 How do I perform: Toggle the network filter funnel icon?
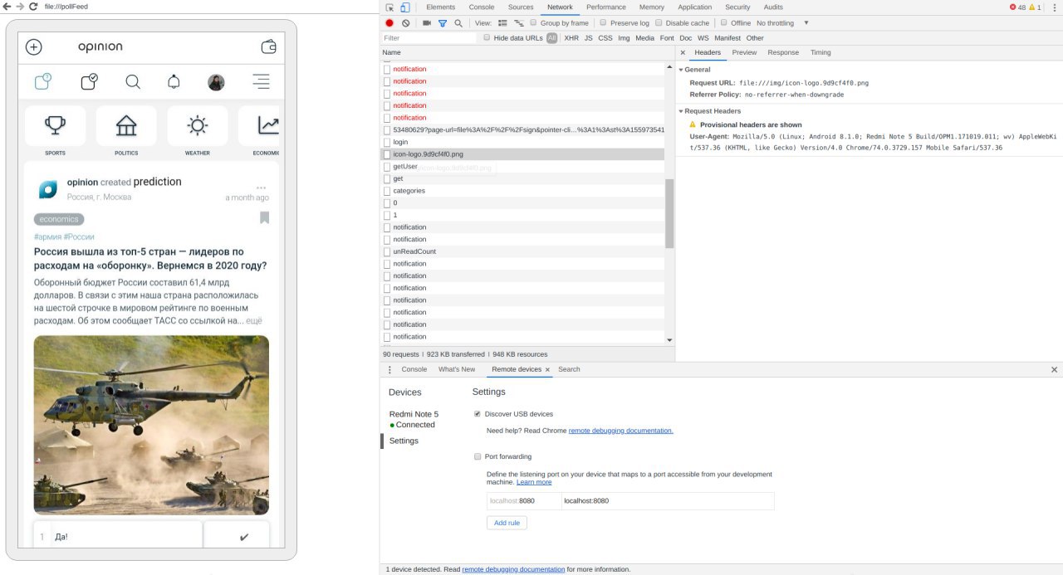(x=443, y=23)
